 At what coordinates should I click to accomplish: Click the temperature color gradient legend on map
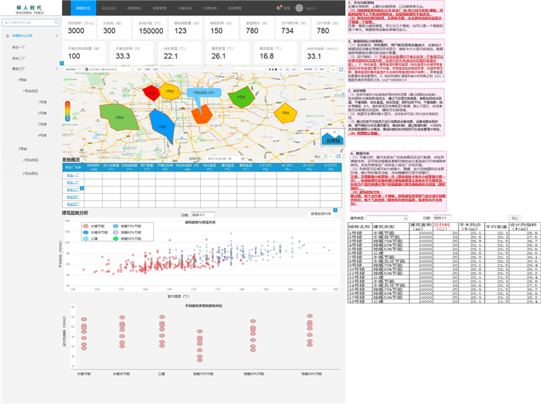[x=67, y=111]
